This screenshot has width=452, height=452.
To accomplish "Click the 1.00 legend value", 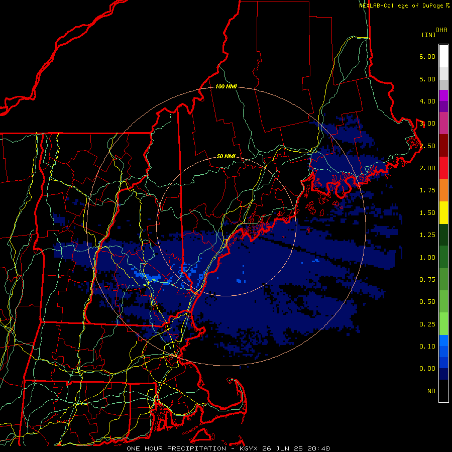I will click(427, 258).
